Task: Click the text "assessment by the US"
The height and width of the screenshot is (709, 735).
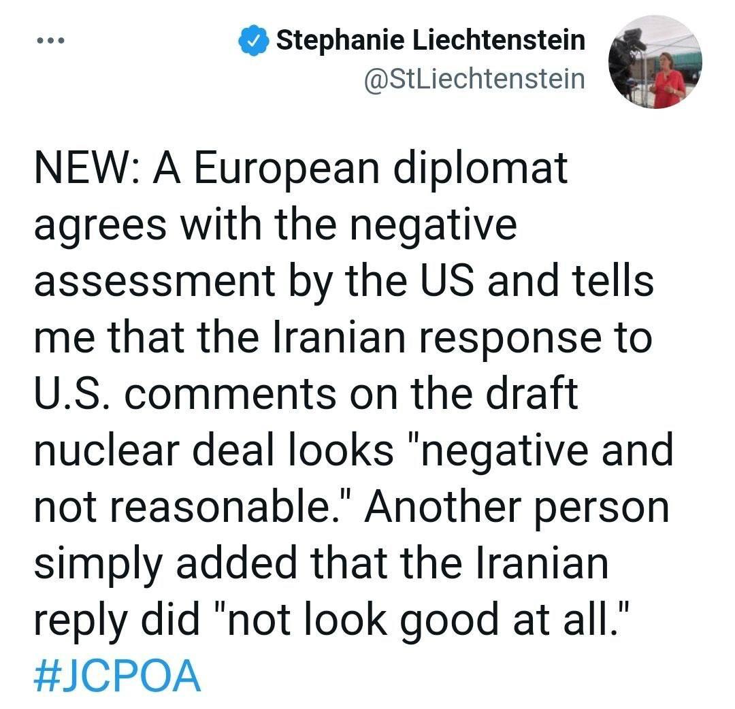Action: [254, 282]
